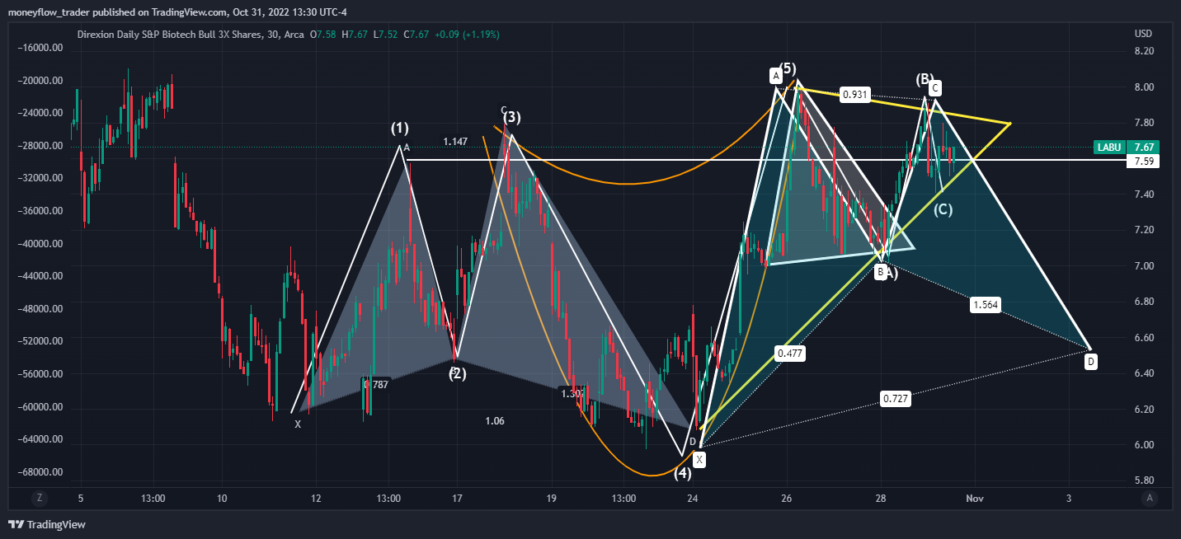Click the -68000.00 left axis value
This screenshot has height=539, width=1181.
(40, 472)
